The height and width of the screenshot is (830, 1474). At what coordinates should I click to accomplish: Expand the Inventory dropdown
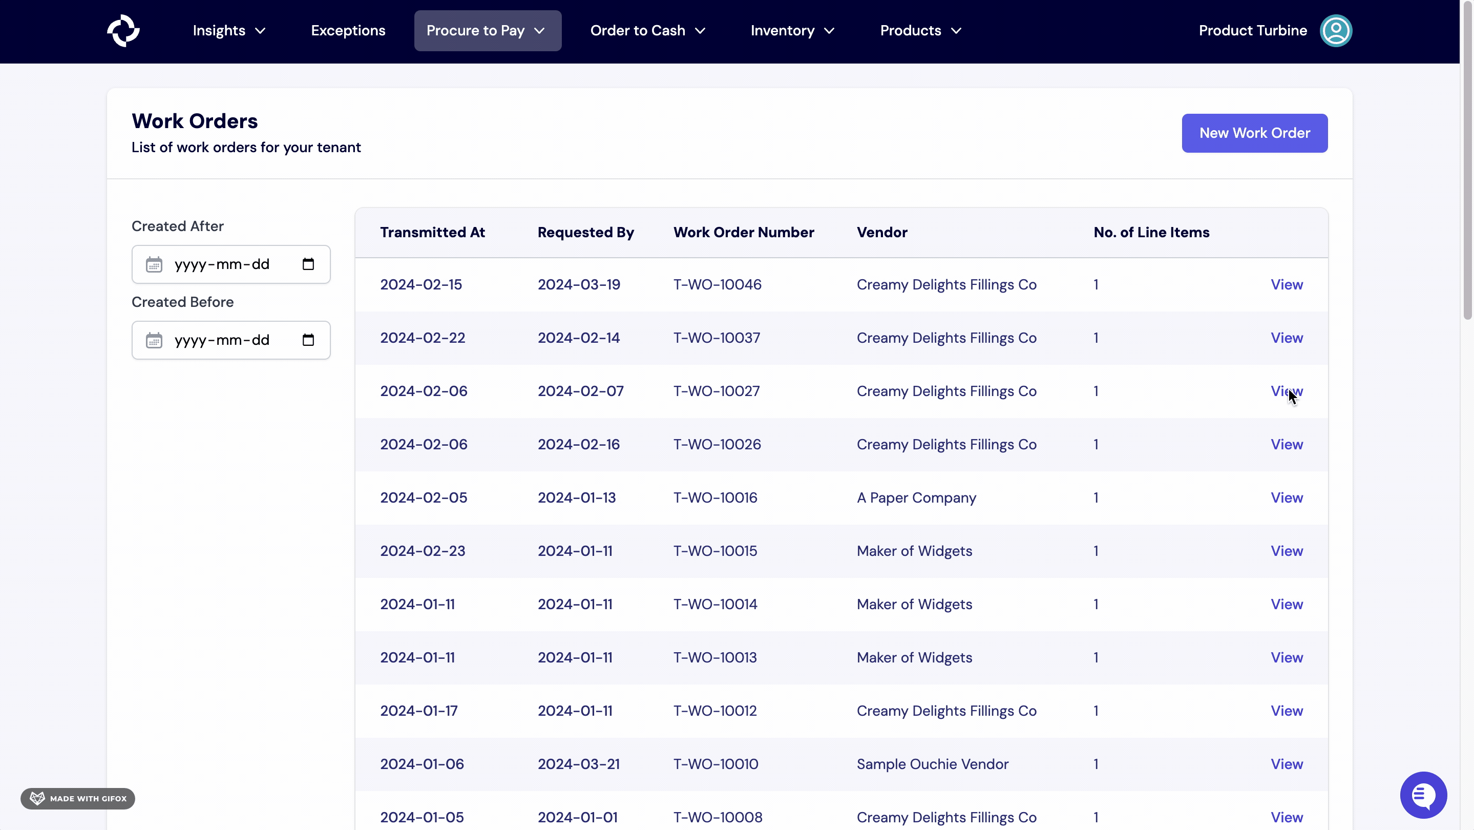(792, 31)
